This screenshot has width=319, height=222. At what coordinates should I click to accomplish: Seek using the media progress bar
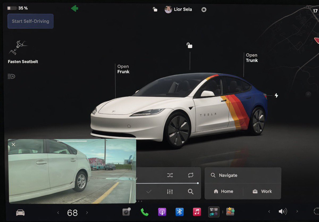(x=167, y=183)
